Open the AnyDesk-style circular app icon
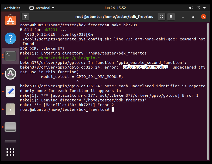Viewport: 212px width, 164px height. (10, 74)
